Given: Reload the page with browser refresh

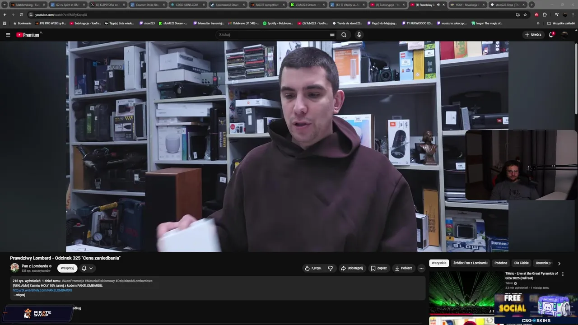Looking at the screenshot, I should pyautogui.click(x=21, y=14).
